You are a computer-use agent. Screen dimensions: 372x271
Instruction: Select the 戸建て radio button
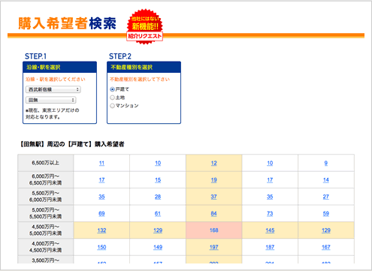(112, 89)
